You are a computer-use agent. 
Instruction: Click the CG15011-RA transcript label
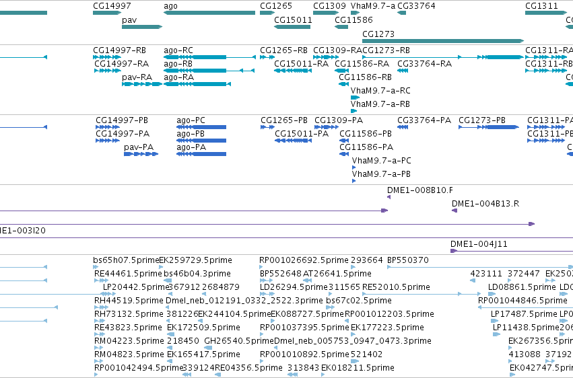click(302, 64)
